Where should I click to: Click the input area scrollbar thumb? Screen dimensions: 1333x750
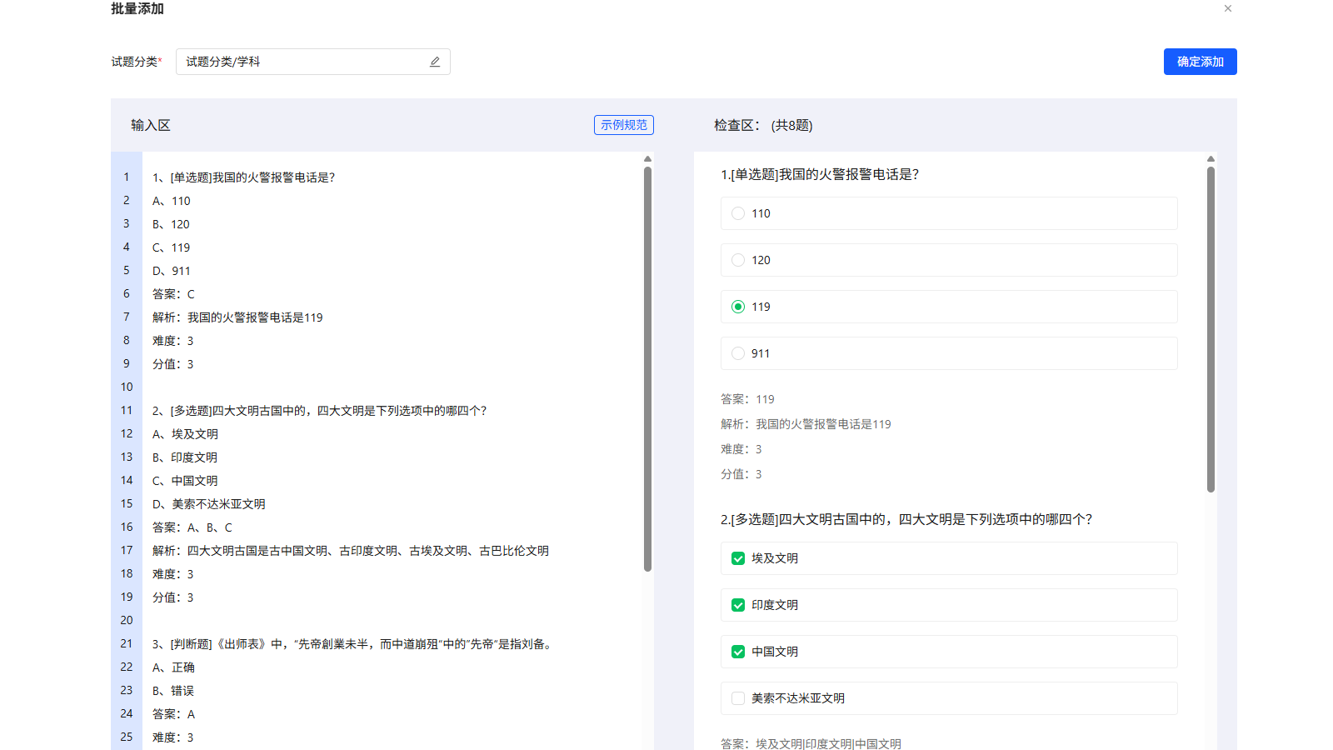pyautogui.click(x=647, y=367)
